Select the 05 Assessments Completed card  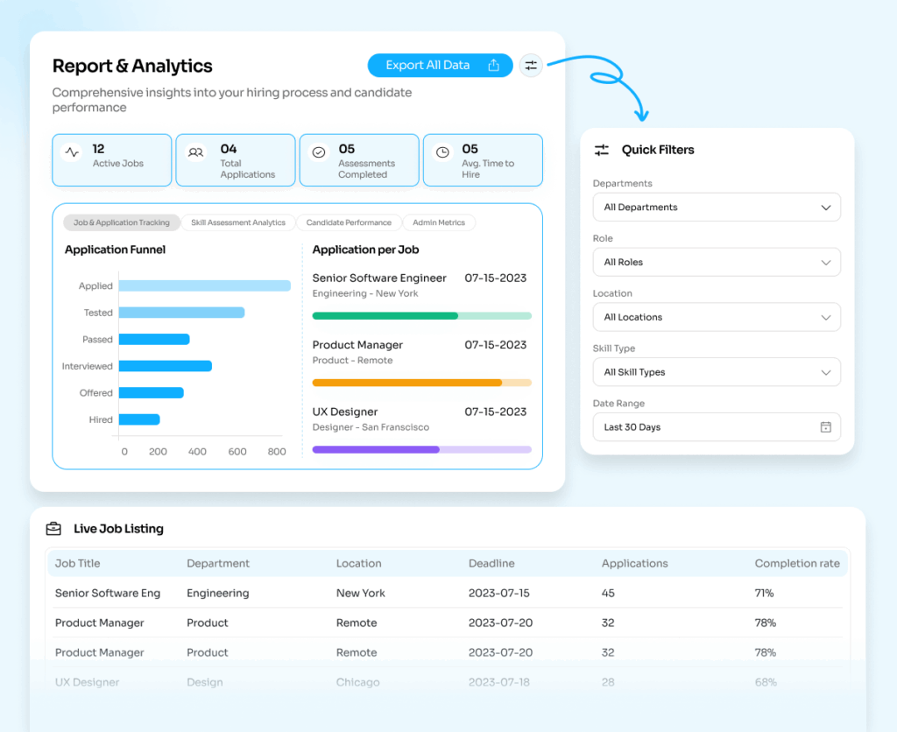click(x=359, y=160)
